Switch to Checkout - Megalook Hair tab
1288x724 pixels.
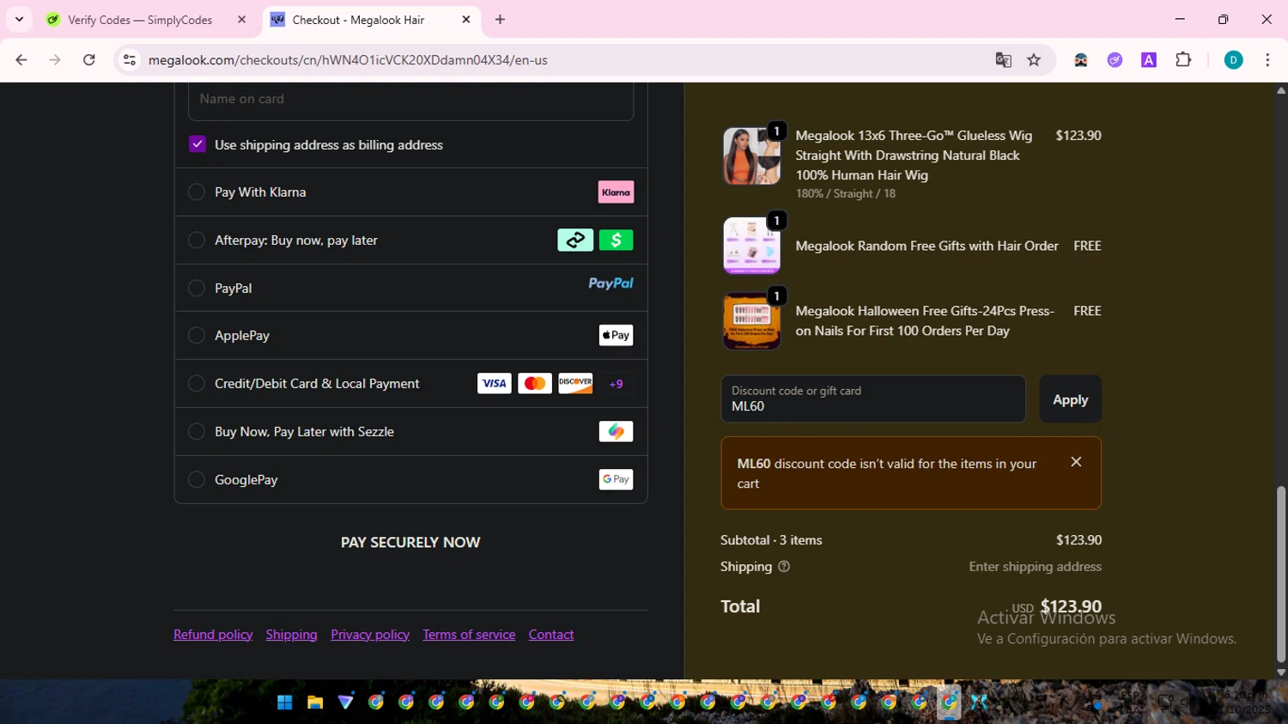click(x=358, y=20)
